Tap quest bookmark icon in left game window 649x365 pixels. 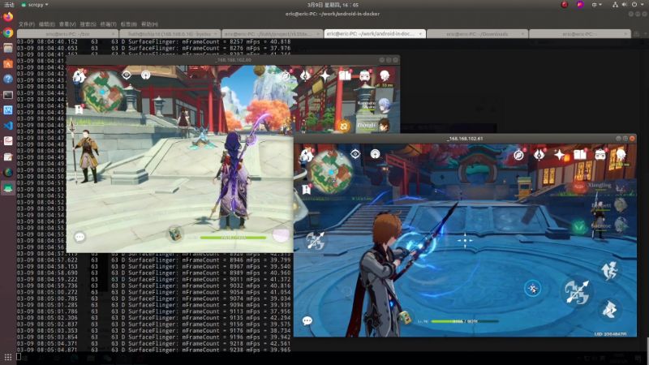point(79,109)
